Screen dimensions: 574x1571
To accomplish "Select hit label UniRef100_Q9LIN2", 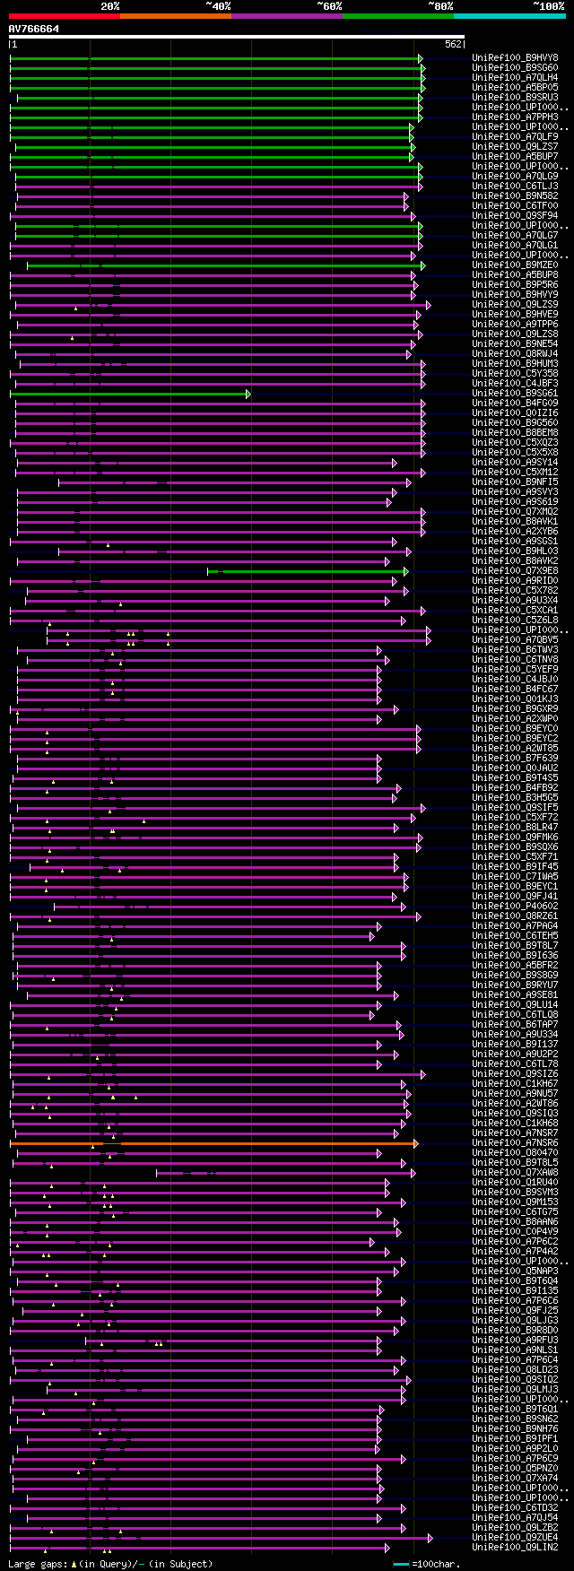I will [515, 1547].
